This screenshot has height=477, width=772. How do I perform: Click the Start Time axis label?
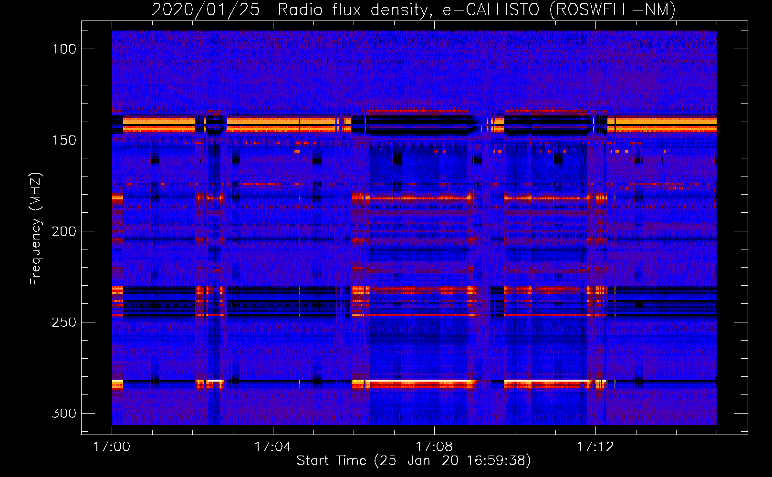pyautogui.click(x=414, y=460)
